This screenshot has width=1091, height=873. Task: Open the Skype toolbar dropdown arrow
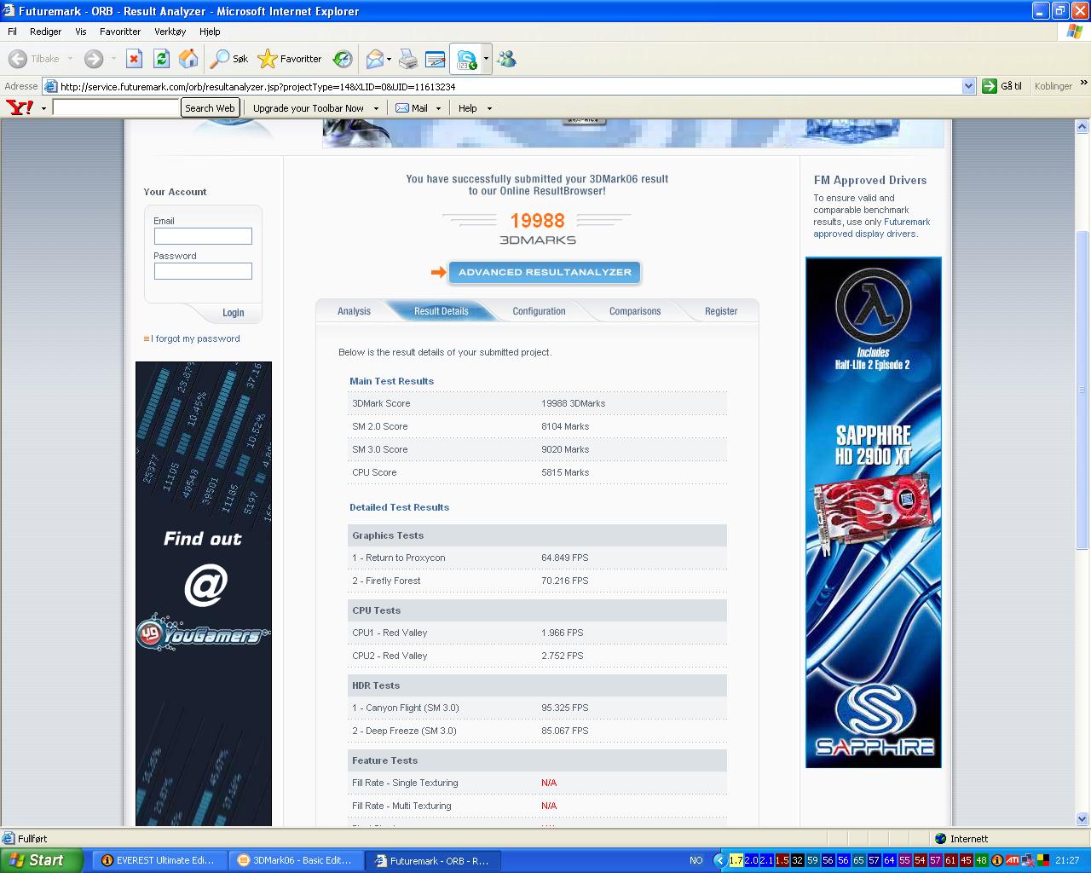pyautogui.click(x=486, y=59)
